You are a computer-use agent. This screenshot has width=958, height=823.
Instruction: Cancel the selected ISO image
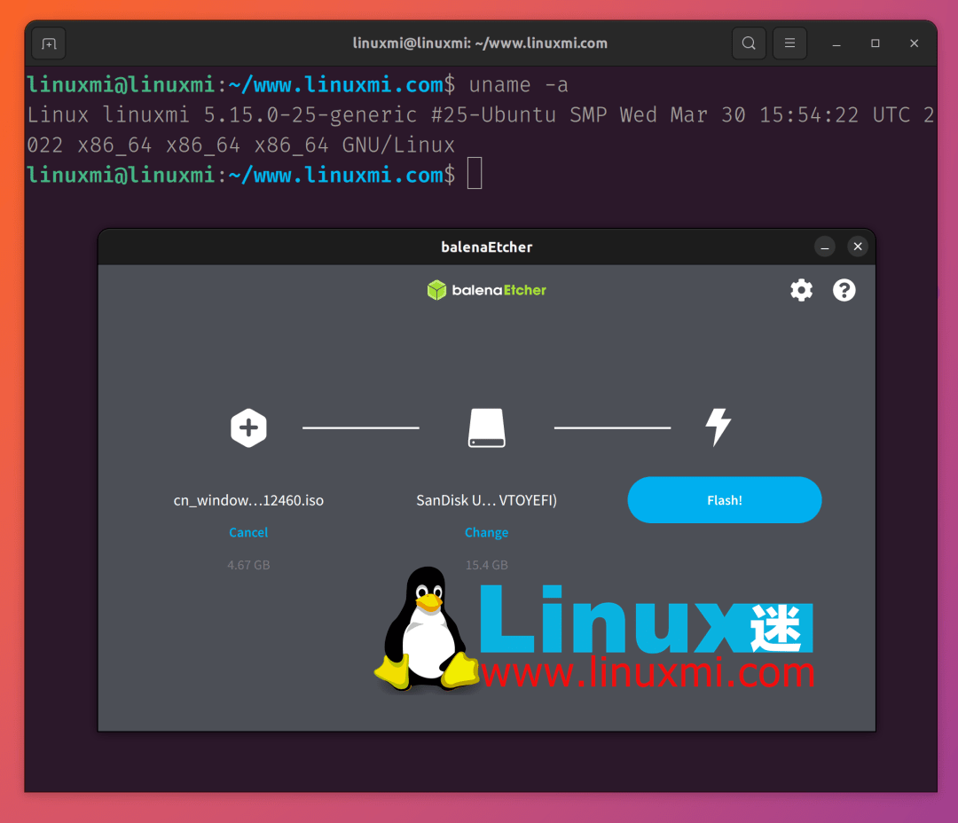(248, 532)
